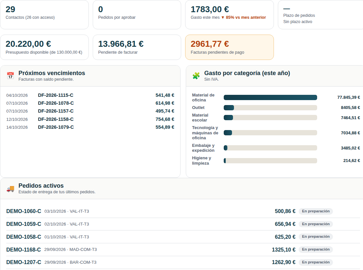Open invoice DF-2026-1115-C
The height and width of the screenshot is (270, 363).
55,95
